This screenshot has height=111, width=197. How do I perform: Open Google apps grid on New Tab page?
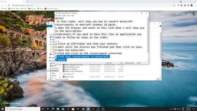(x=189, y=14)
